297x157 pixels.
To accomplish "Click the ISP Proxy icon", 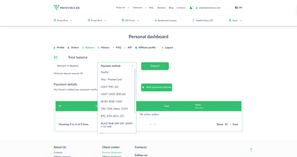I will pos(123,20).
